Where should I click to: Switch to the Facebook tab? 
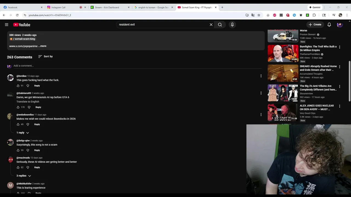[x=22, y=7]
